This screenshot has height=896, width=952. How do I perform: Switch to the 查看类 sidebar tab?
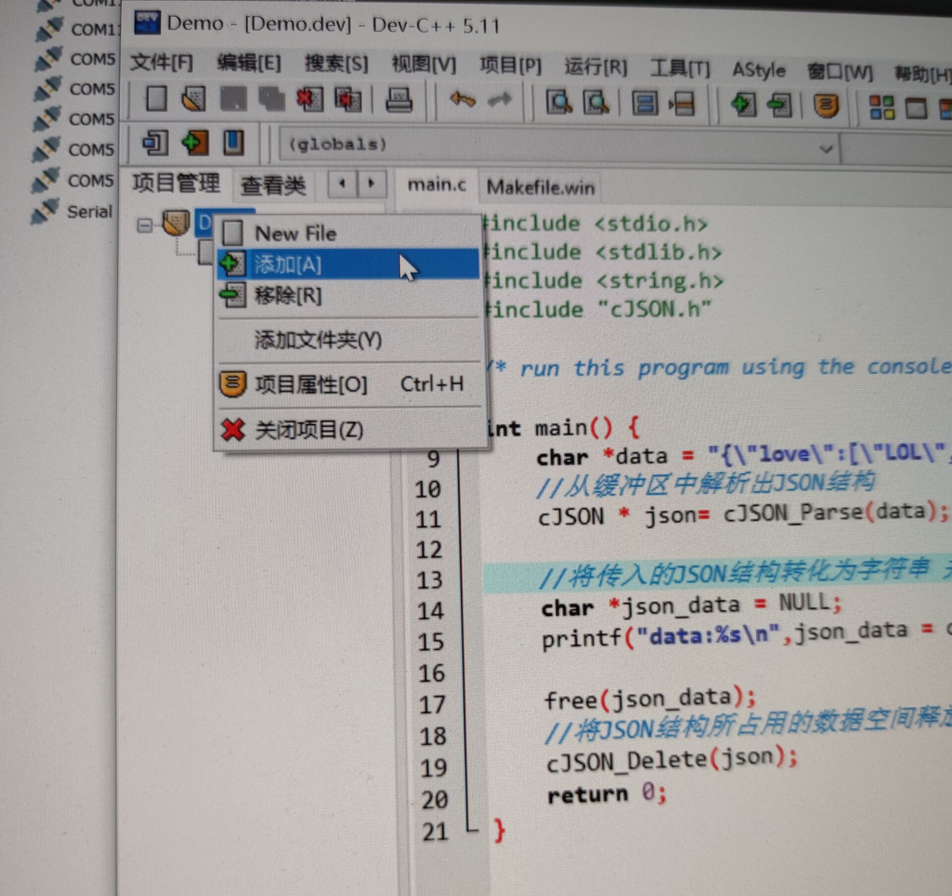coord(273,184)
